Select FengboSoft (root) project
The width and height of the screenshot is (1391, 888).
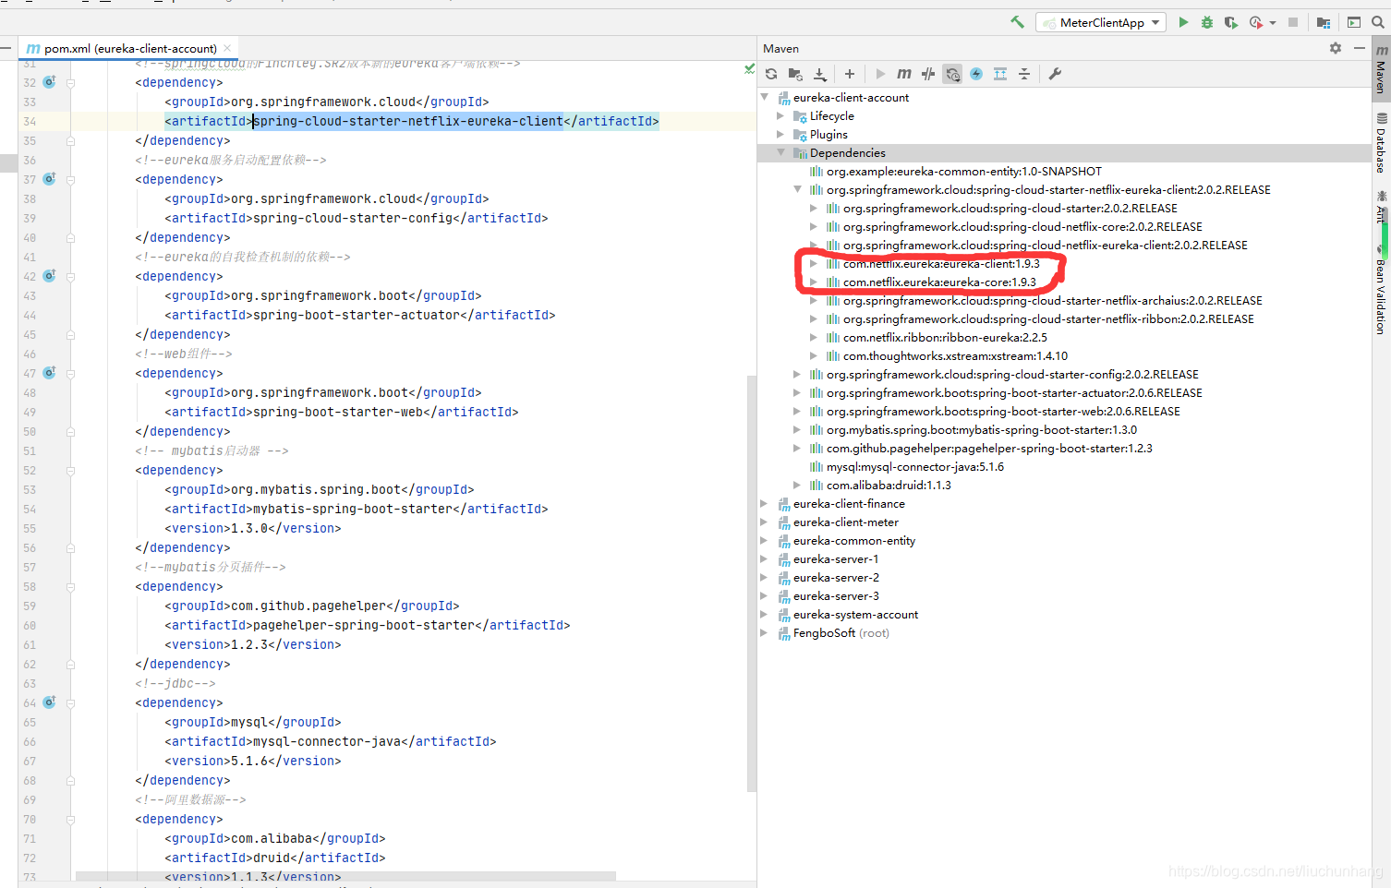pos(841,632)
